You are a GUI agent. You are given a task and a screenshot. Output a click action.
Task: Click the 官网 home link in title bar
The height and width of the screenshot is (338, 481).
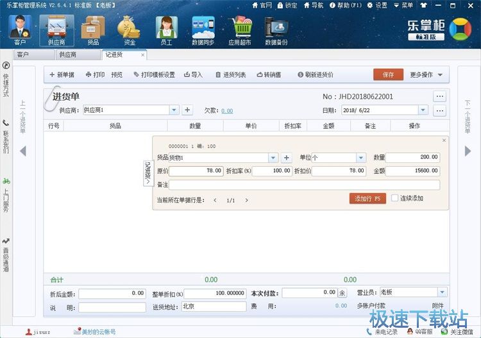pos(262,5)
